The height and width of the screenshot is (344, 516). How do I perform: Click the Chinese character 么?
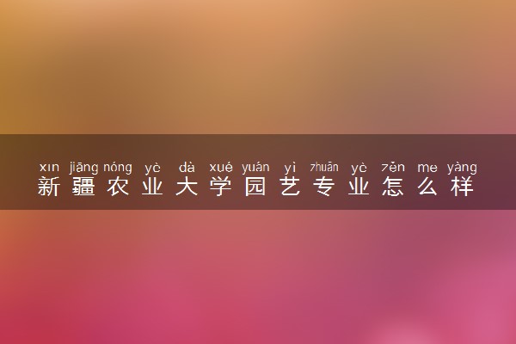click(x=427, y=187)
